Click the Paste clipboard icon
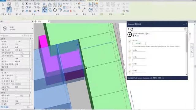This screenshot has height=110, width=196. pyautogui.click(x=17, y=5)
